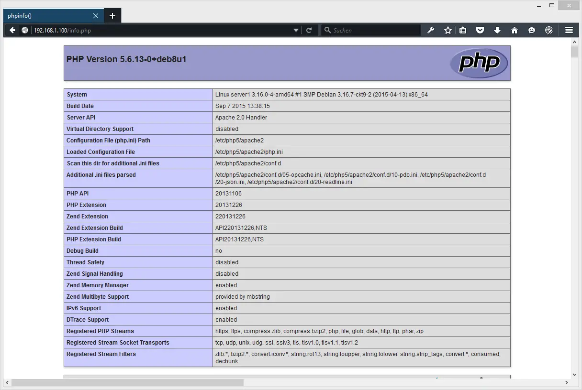Save page to Pocket icon
Viewport: 582px width, 390px height.
(x=480, y=30)
